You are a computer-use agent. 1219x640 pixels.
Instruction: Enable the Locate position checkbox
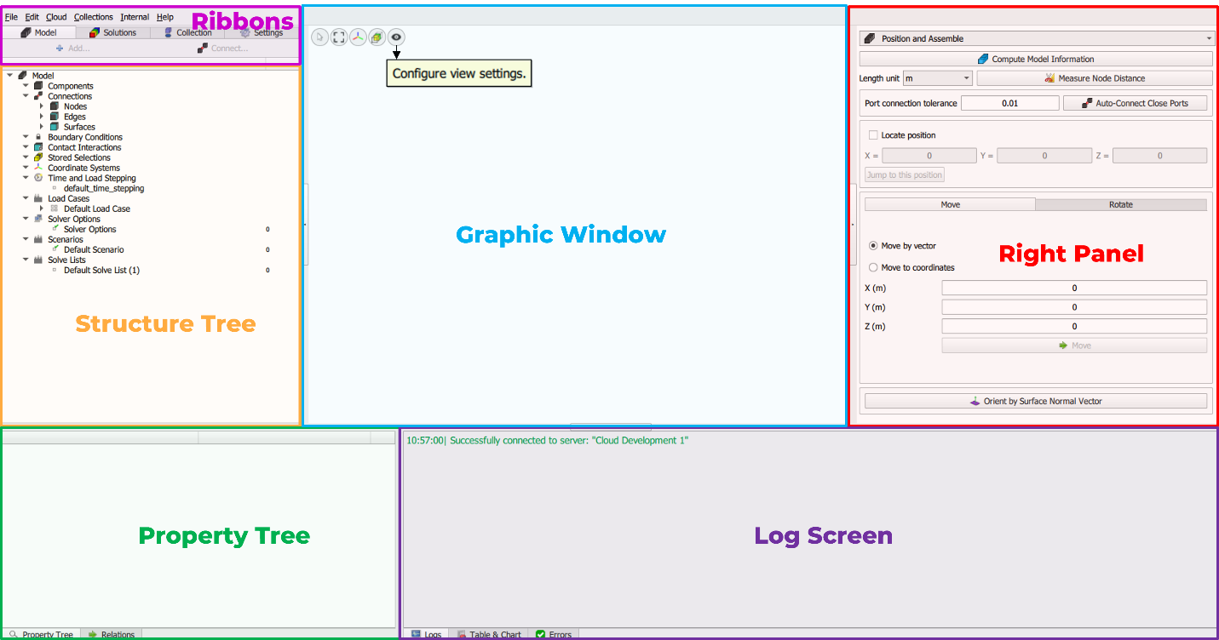(x=873, y=135)
